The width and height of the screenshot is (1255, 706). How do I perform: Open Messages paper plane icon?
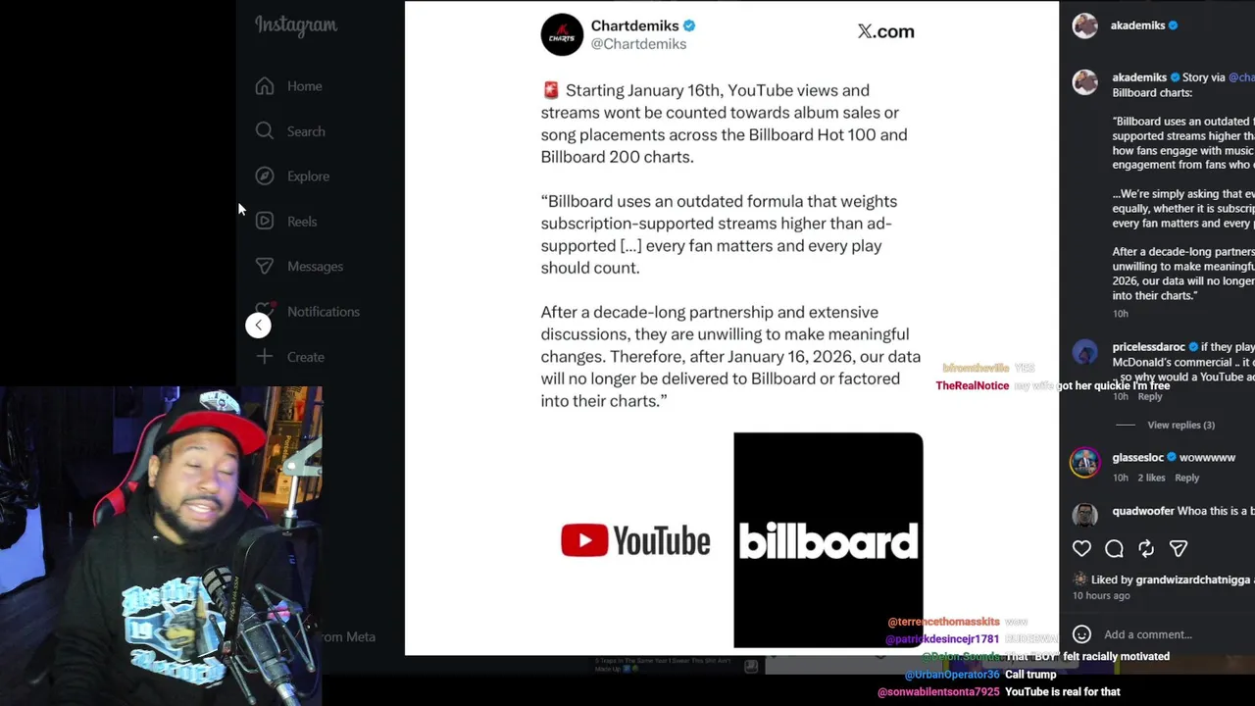[x=265, y=267]
